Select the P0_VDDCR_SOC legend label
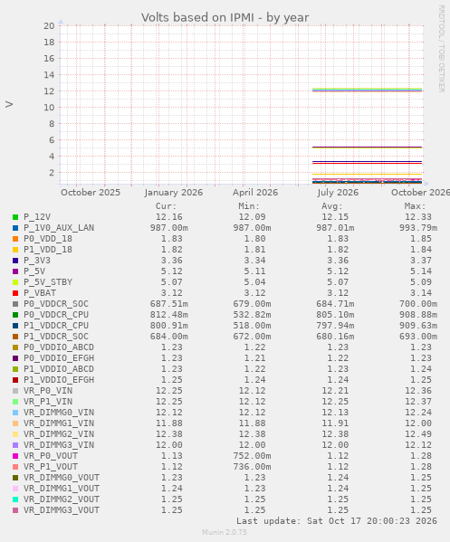The height and width of the screenshot is (542, 450). coord(56,304)
